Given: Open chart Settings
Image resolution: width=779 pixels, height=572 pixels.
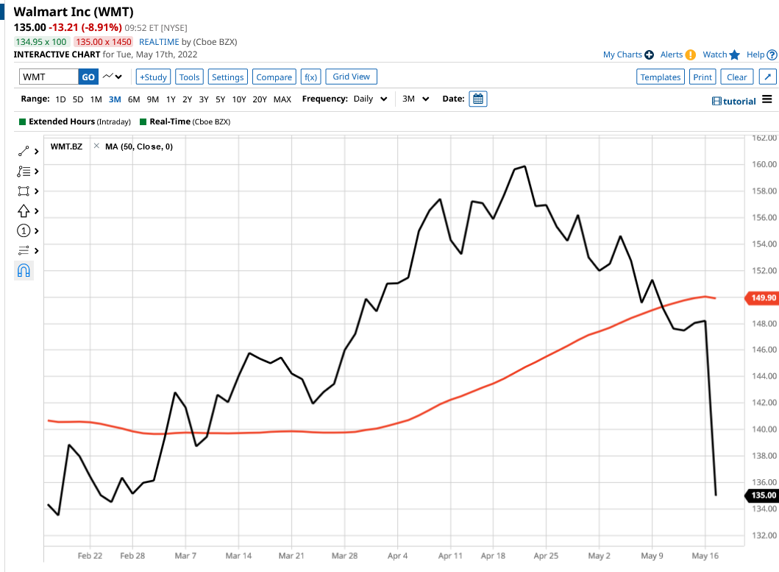Looking at the screenshot, I should coord(227,77).
